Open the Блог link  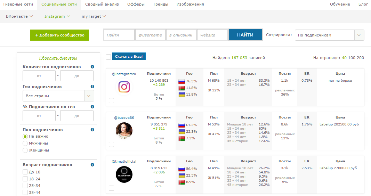(x=363, y=4)
